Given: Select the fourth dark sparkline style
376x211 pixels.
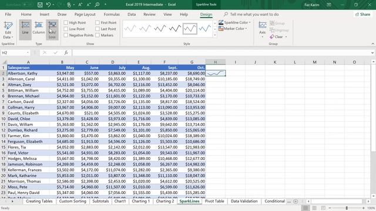Looking at the screenshot, I should click(175, 29).
